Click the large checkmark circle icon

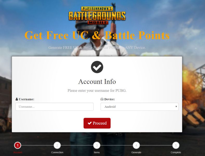[x=97, y=67]
